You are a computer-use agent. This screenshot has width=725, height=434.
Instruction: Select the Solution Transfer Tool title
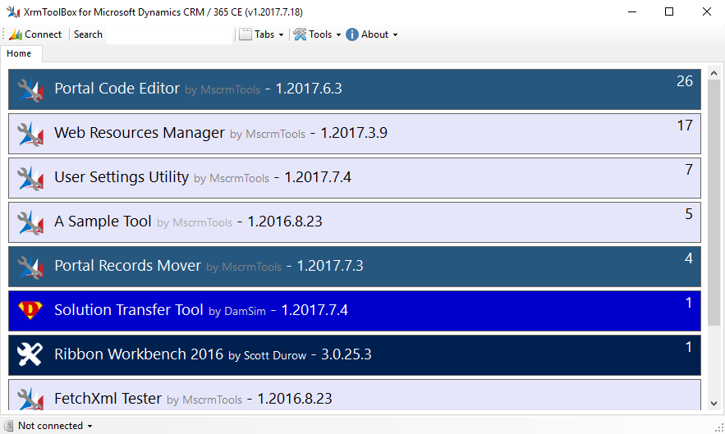coord(129,310)
